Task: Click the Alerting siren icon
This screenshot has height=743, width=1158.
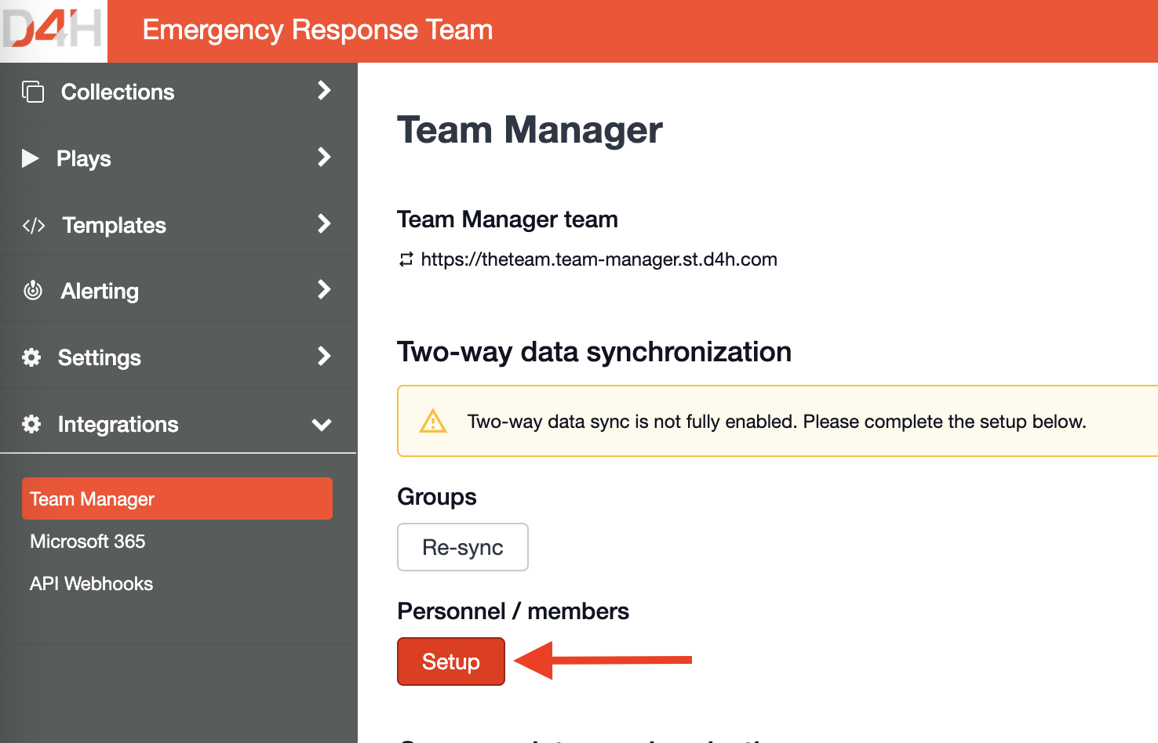Action: pos(33,291)
